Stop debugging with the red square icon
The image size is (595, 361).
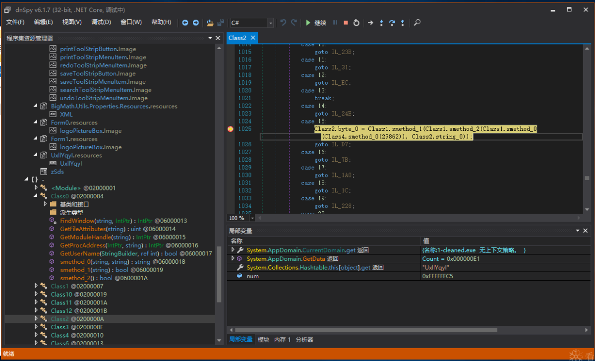click(x=346, y=23)
